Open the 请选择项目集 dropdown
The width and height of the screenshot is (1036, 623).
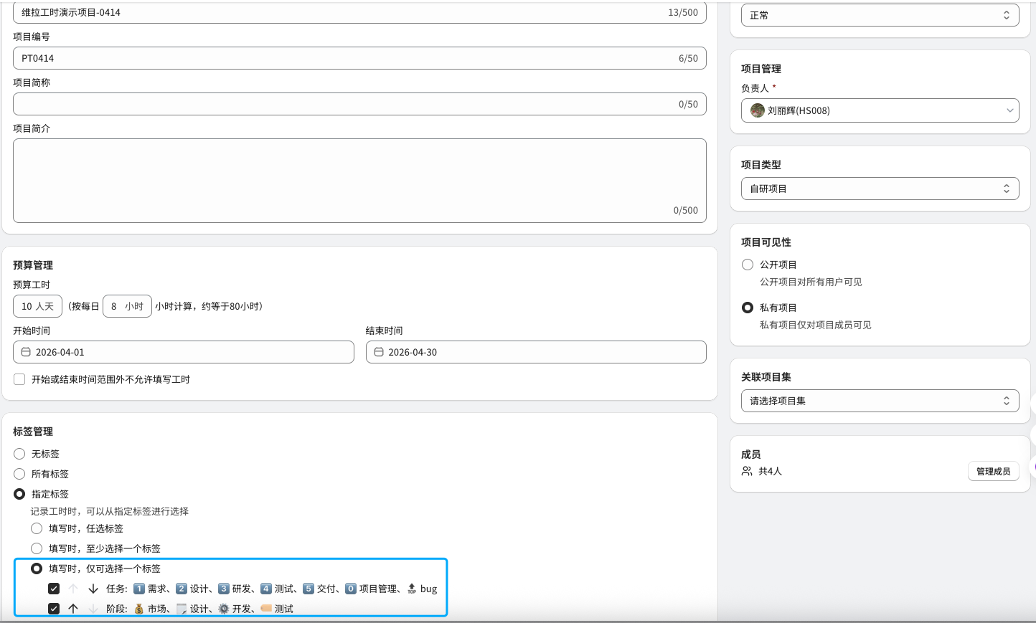tap(880, 401)
